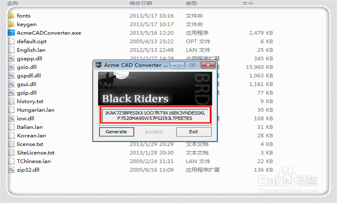Click the size value 136 KB
The width and height of the screenshot is (337, 203).
[x=263, y=170]
